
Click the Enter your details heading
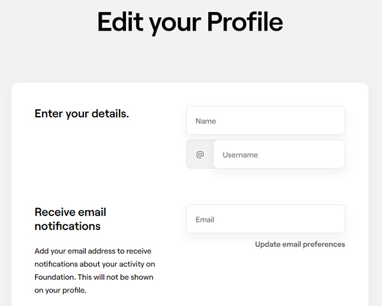(81, 113)
